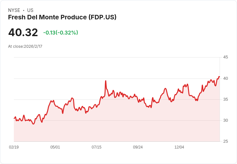Click the sharp price spike after 07/15
237x164 pixels.
[106, 81]
